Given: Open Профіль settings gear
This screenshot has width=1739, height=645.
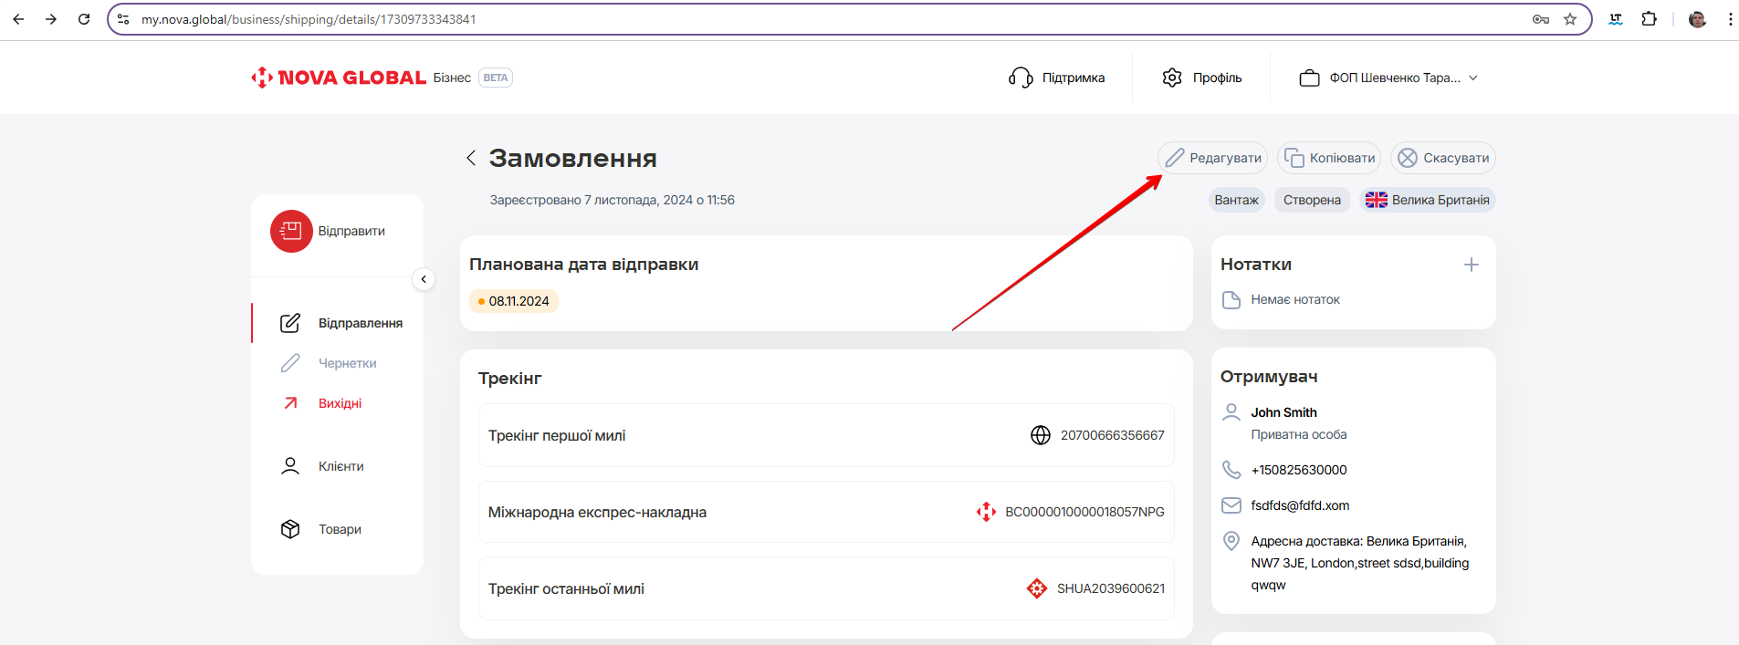Looking at the screenshot, I should point(1172,78).
